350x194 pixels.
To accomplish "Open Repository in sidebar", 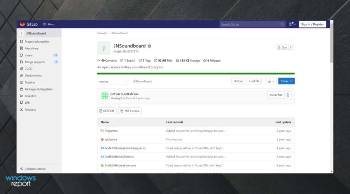I will (x=31, y=48).
